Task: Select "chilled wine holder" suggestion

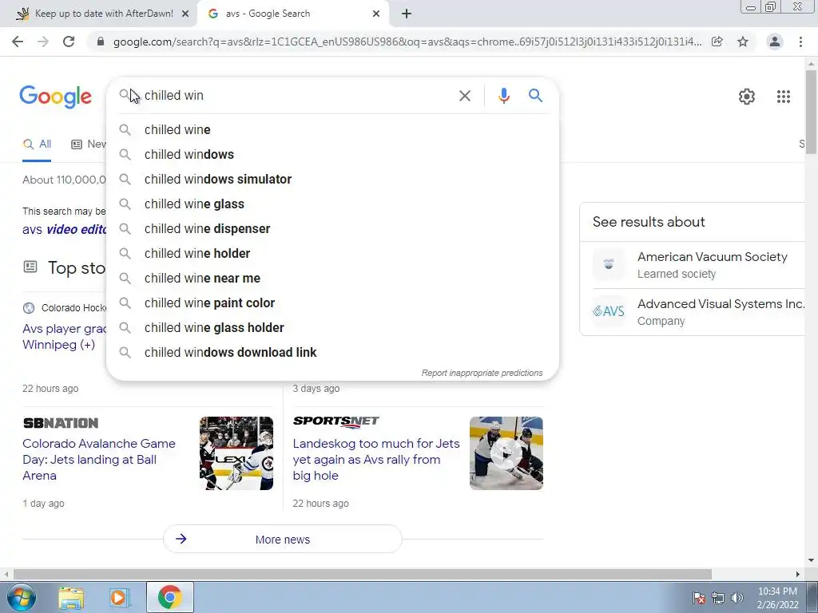Action: tap(332, 253)
